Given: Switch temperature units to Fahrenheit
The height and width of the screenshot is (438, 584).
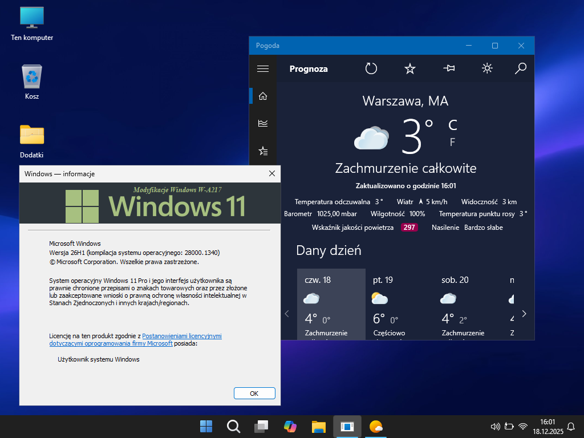Looking at the screenshot, I should [452, 142].
